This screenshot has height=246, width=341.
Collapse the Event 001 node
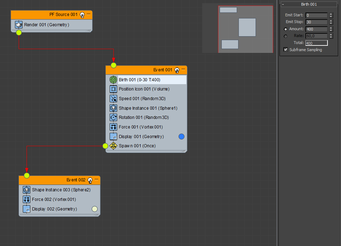(183, 70)
